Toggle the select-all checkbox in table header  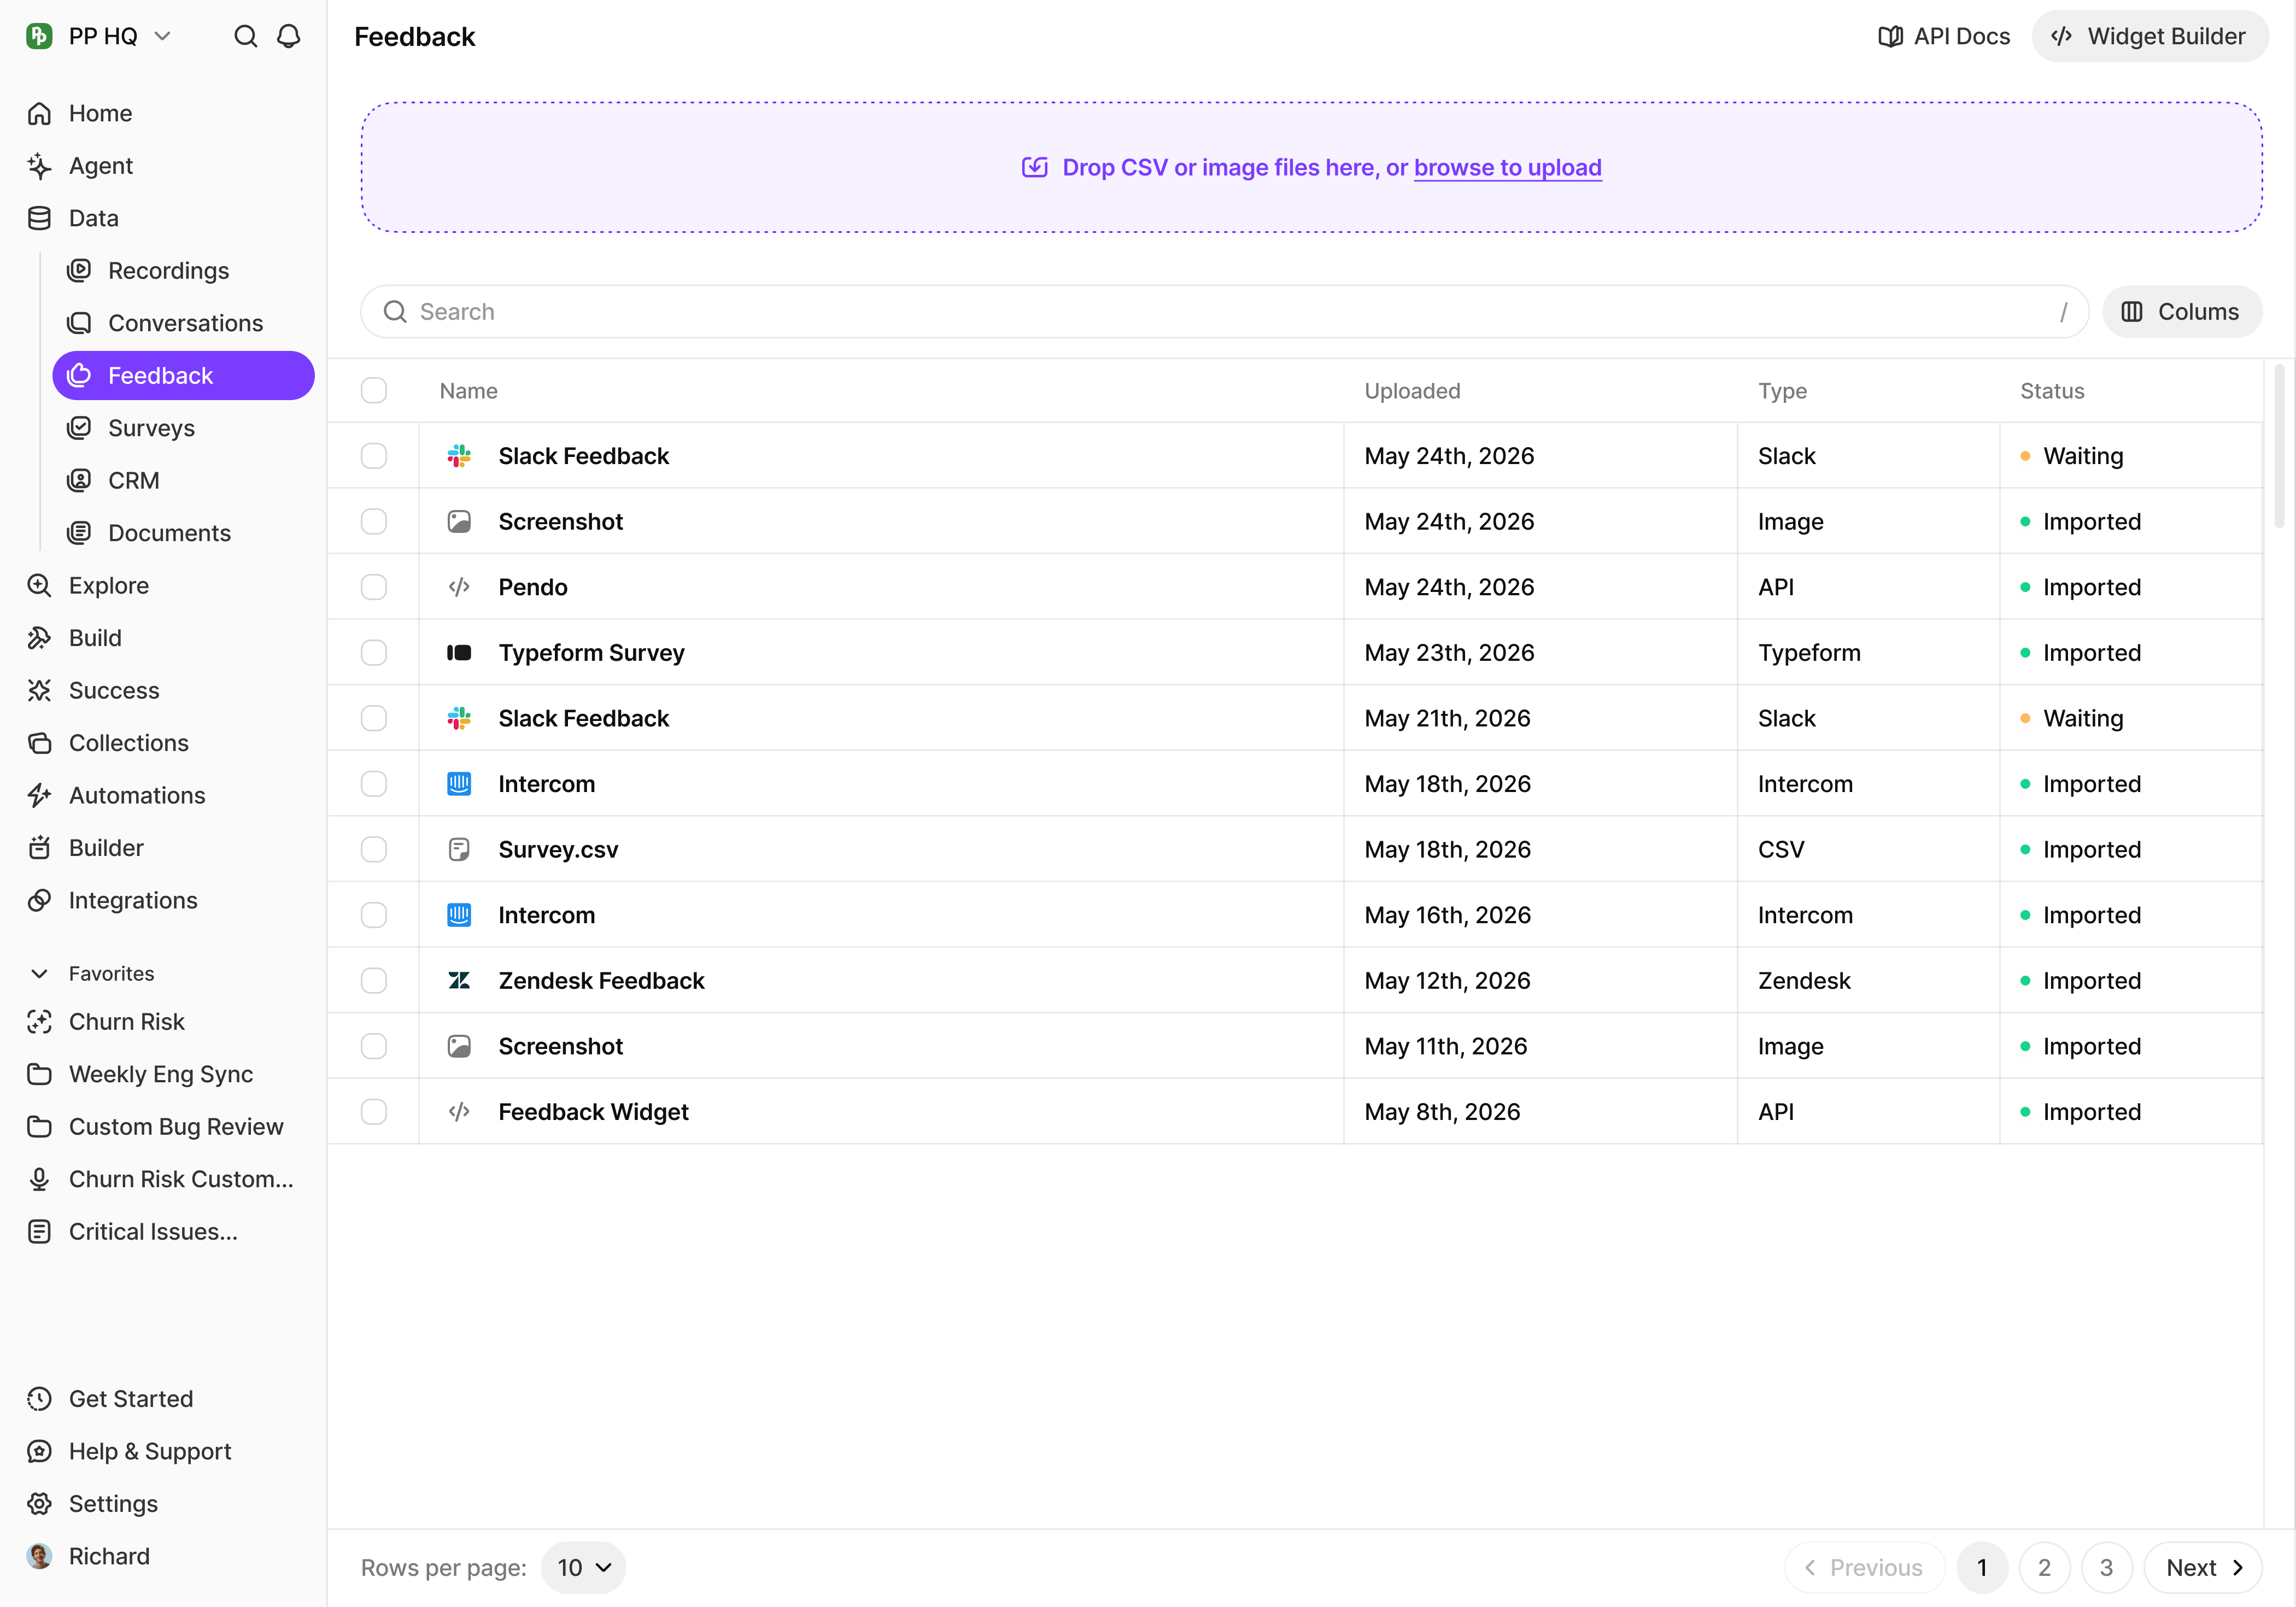(374, 391)
